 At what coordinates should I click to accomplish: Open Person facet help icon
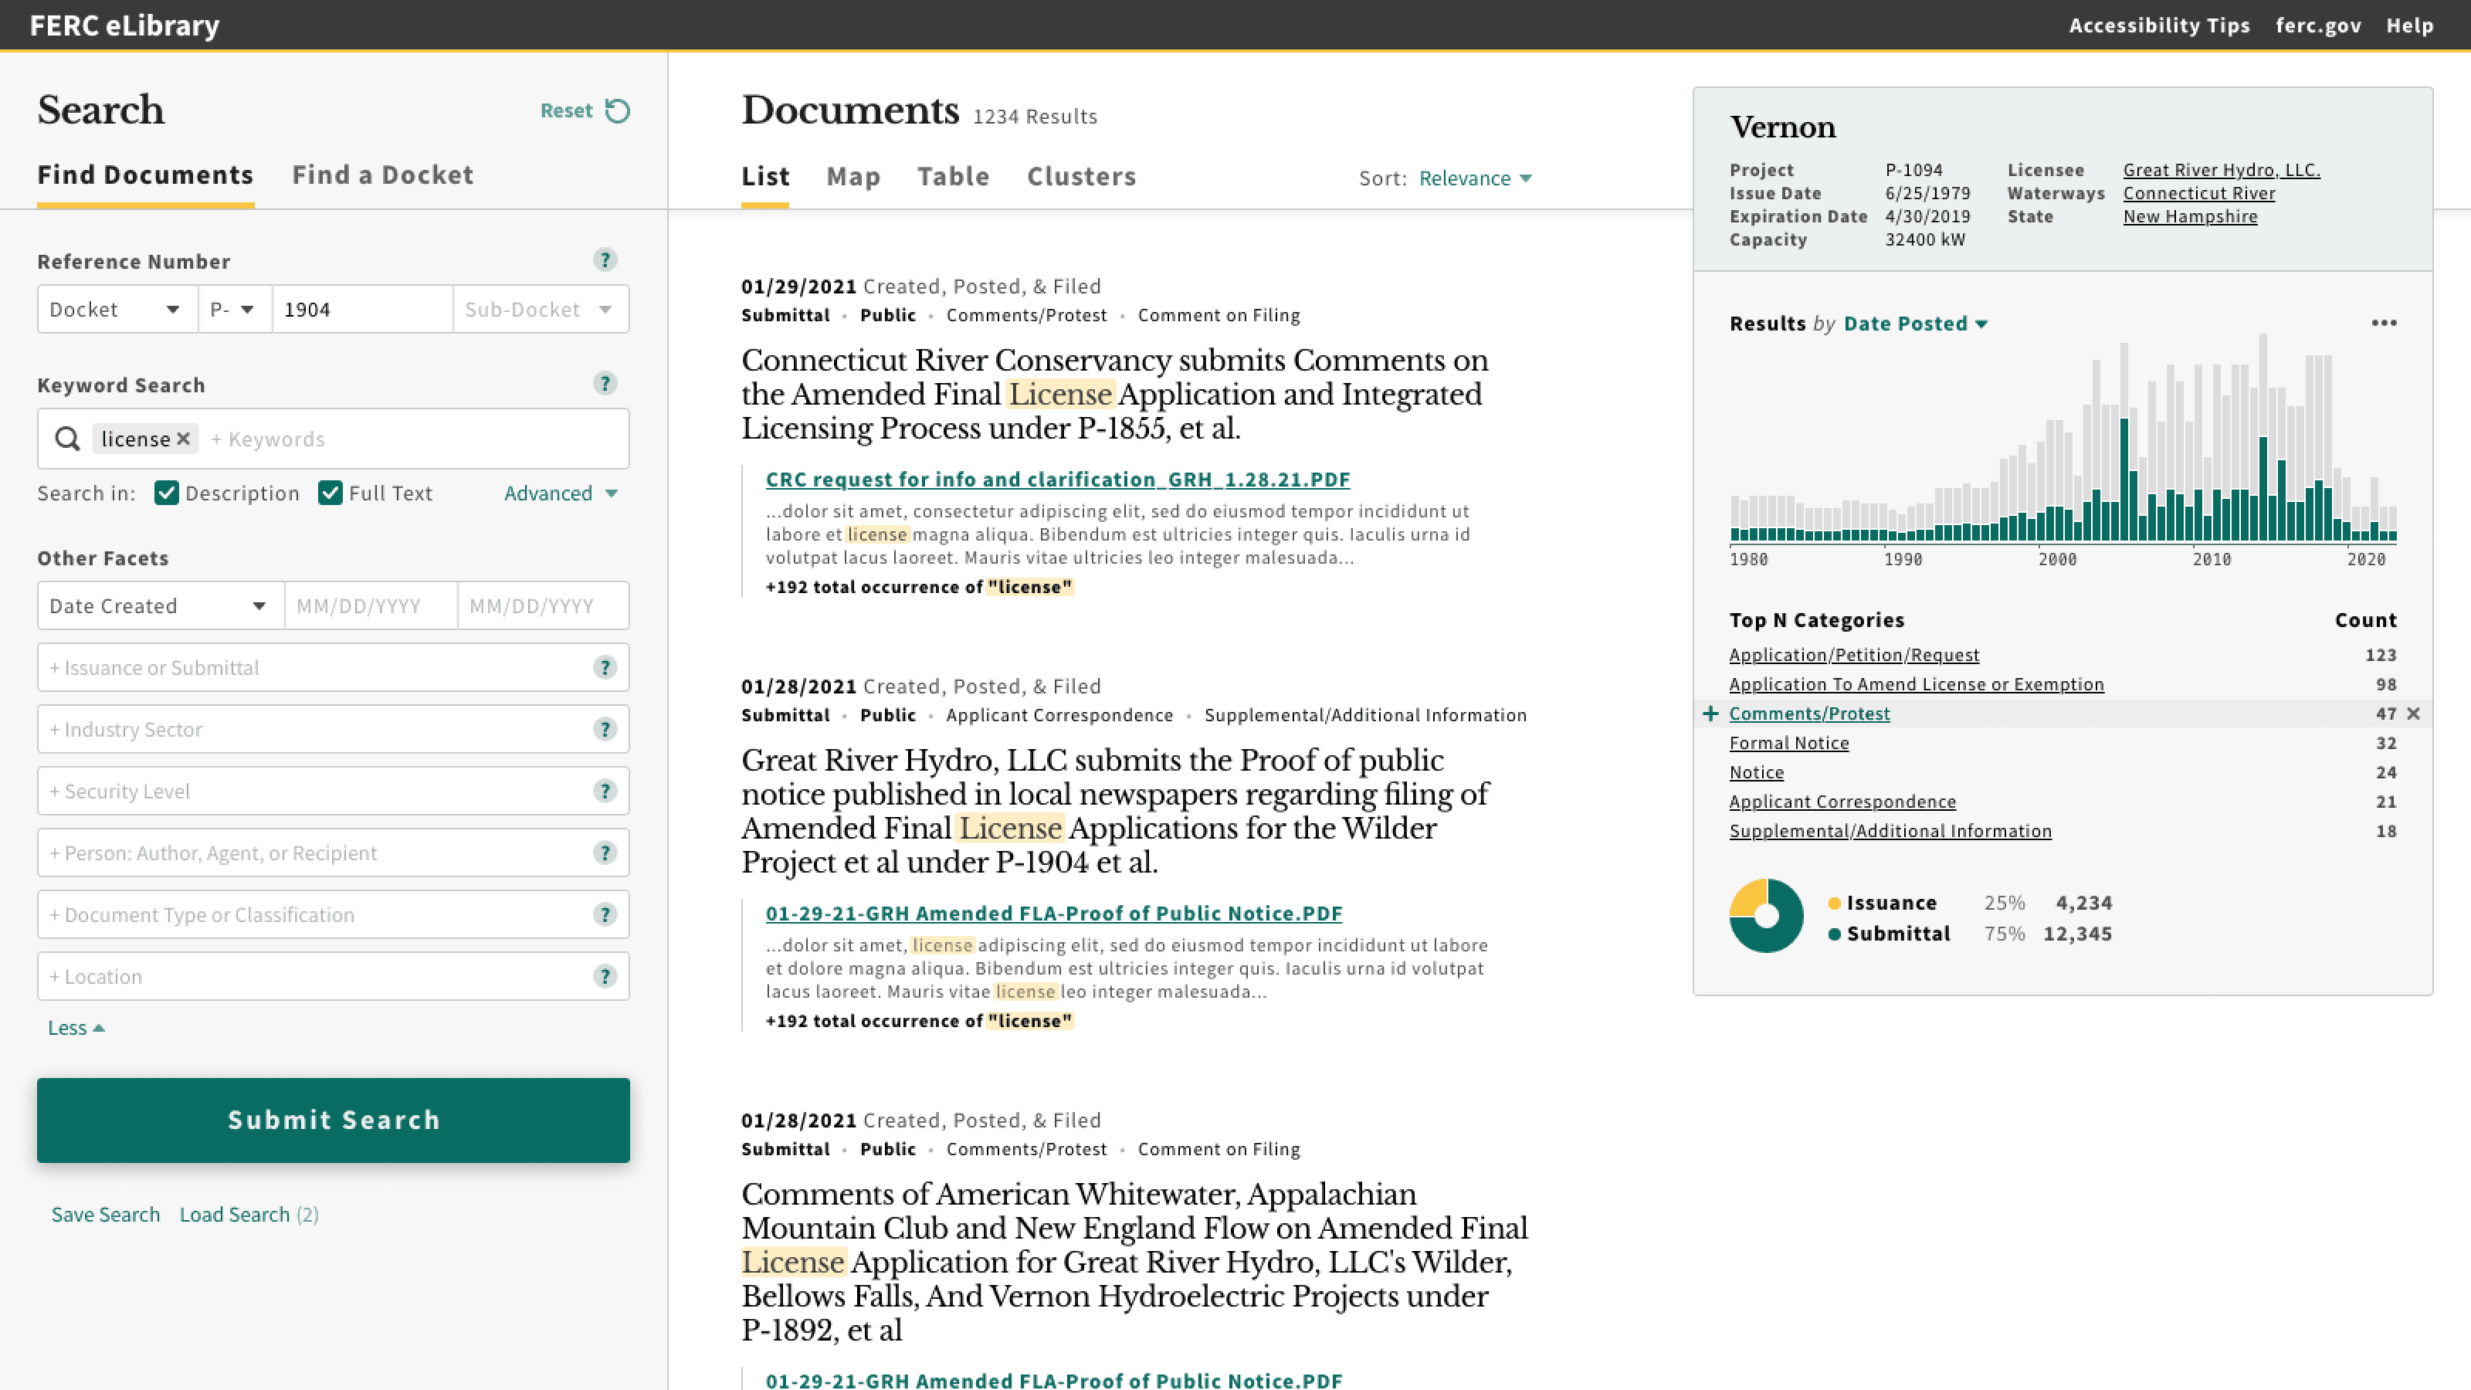pyautogui.click(x=605, y=853)
